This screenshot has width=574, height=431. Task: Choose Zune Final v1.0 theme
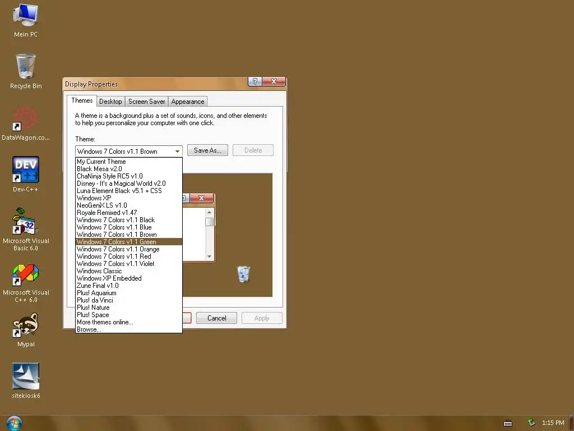(x=129, y=286)
